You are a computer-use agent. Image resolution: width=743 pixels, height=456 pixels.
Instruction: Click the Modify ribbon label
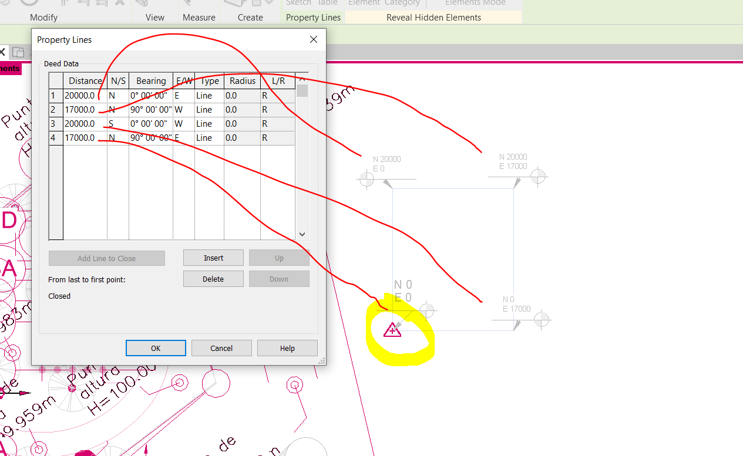click(43, 17)
